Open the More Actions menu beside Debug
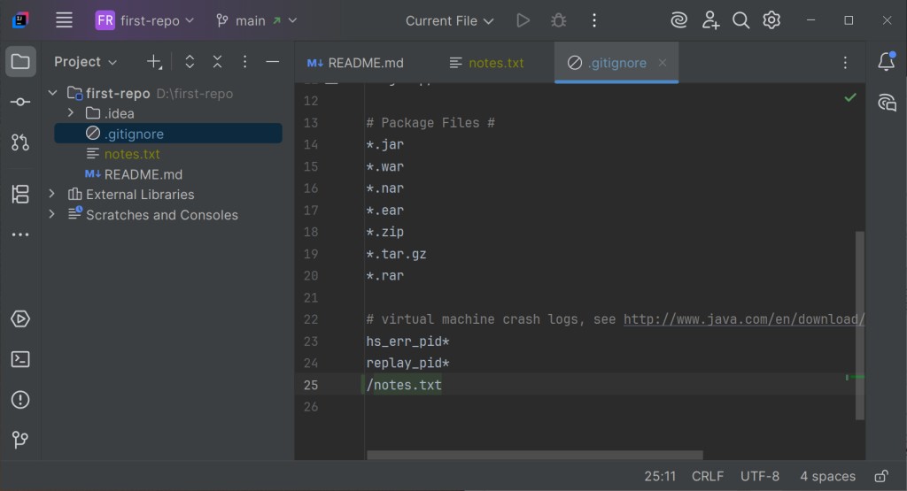This screenshot has height=491, width=907. pyautogui.click(x=594, y=21)
